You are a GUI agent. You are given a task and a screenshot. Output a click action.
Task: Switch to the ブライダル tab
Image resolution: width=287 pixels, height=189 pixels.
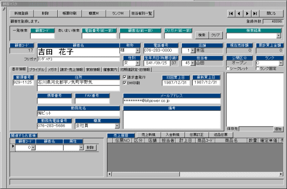pyautogui.click(x=37, y=70)
